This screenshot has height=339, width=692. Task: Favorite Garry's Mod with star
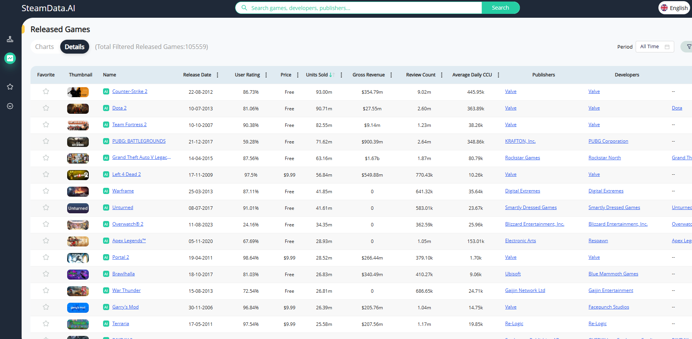pos(46,307)
